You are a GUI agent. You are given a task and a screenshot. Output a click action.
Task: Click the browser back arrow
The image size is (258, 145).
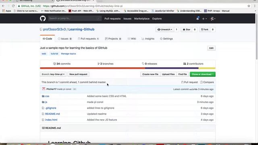tap(3, 6)
